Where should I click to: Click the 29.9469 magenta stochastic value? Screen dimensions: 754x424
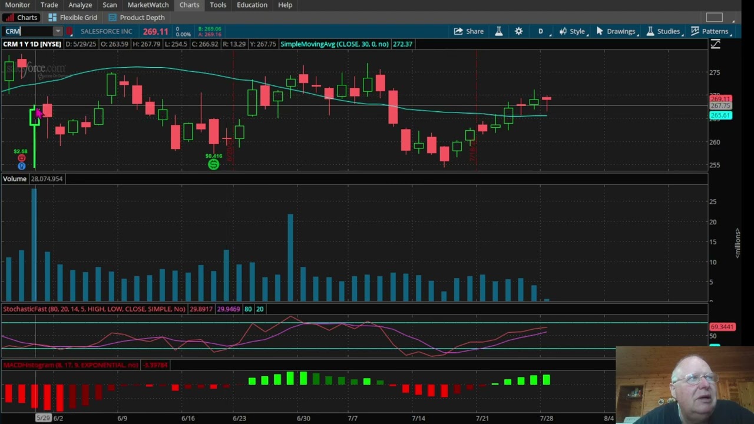pos(229,309)
